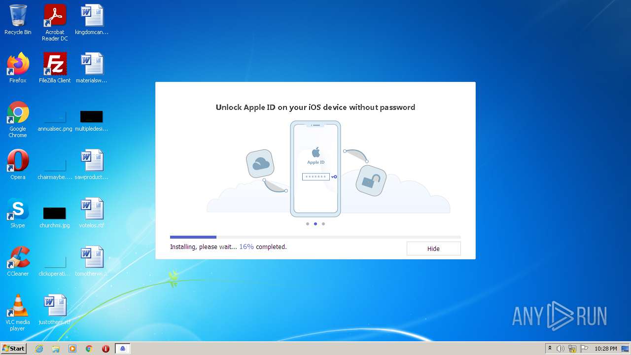Launch Opera desktop shortcut
This screenshot has height=355, width=631.
pos(18,165)
